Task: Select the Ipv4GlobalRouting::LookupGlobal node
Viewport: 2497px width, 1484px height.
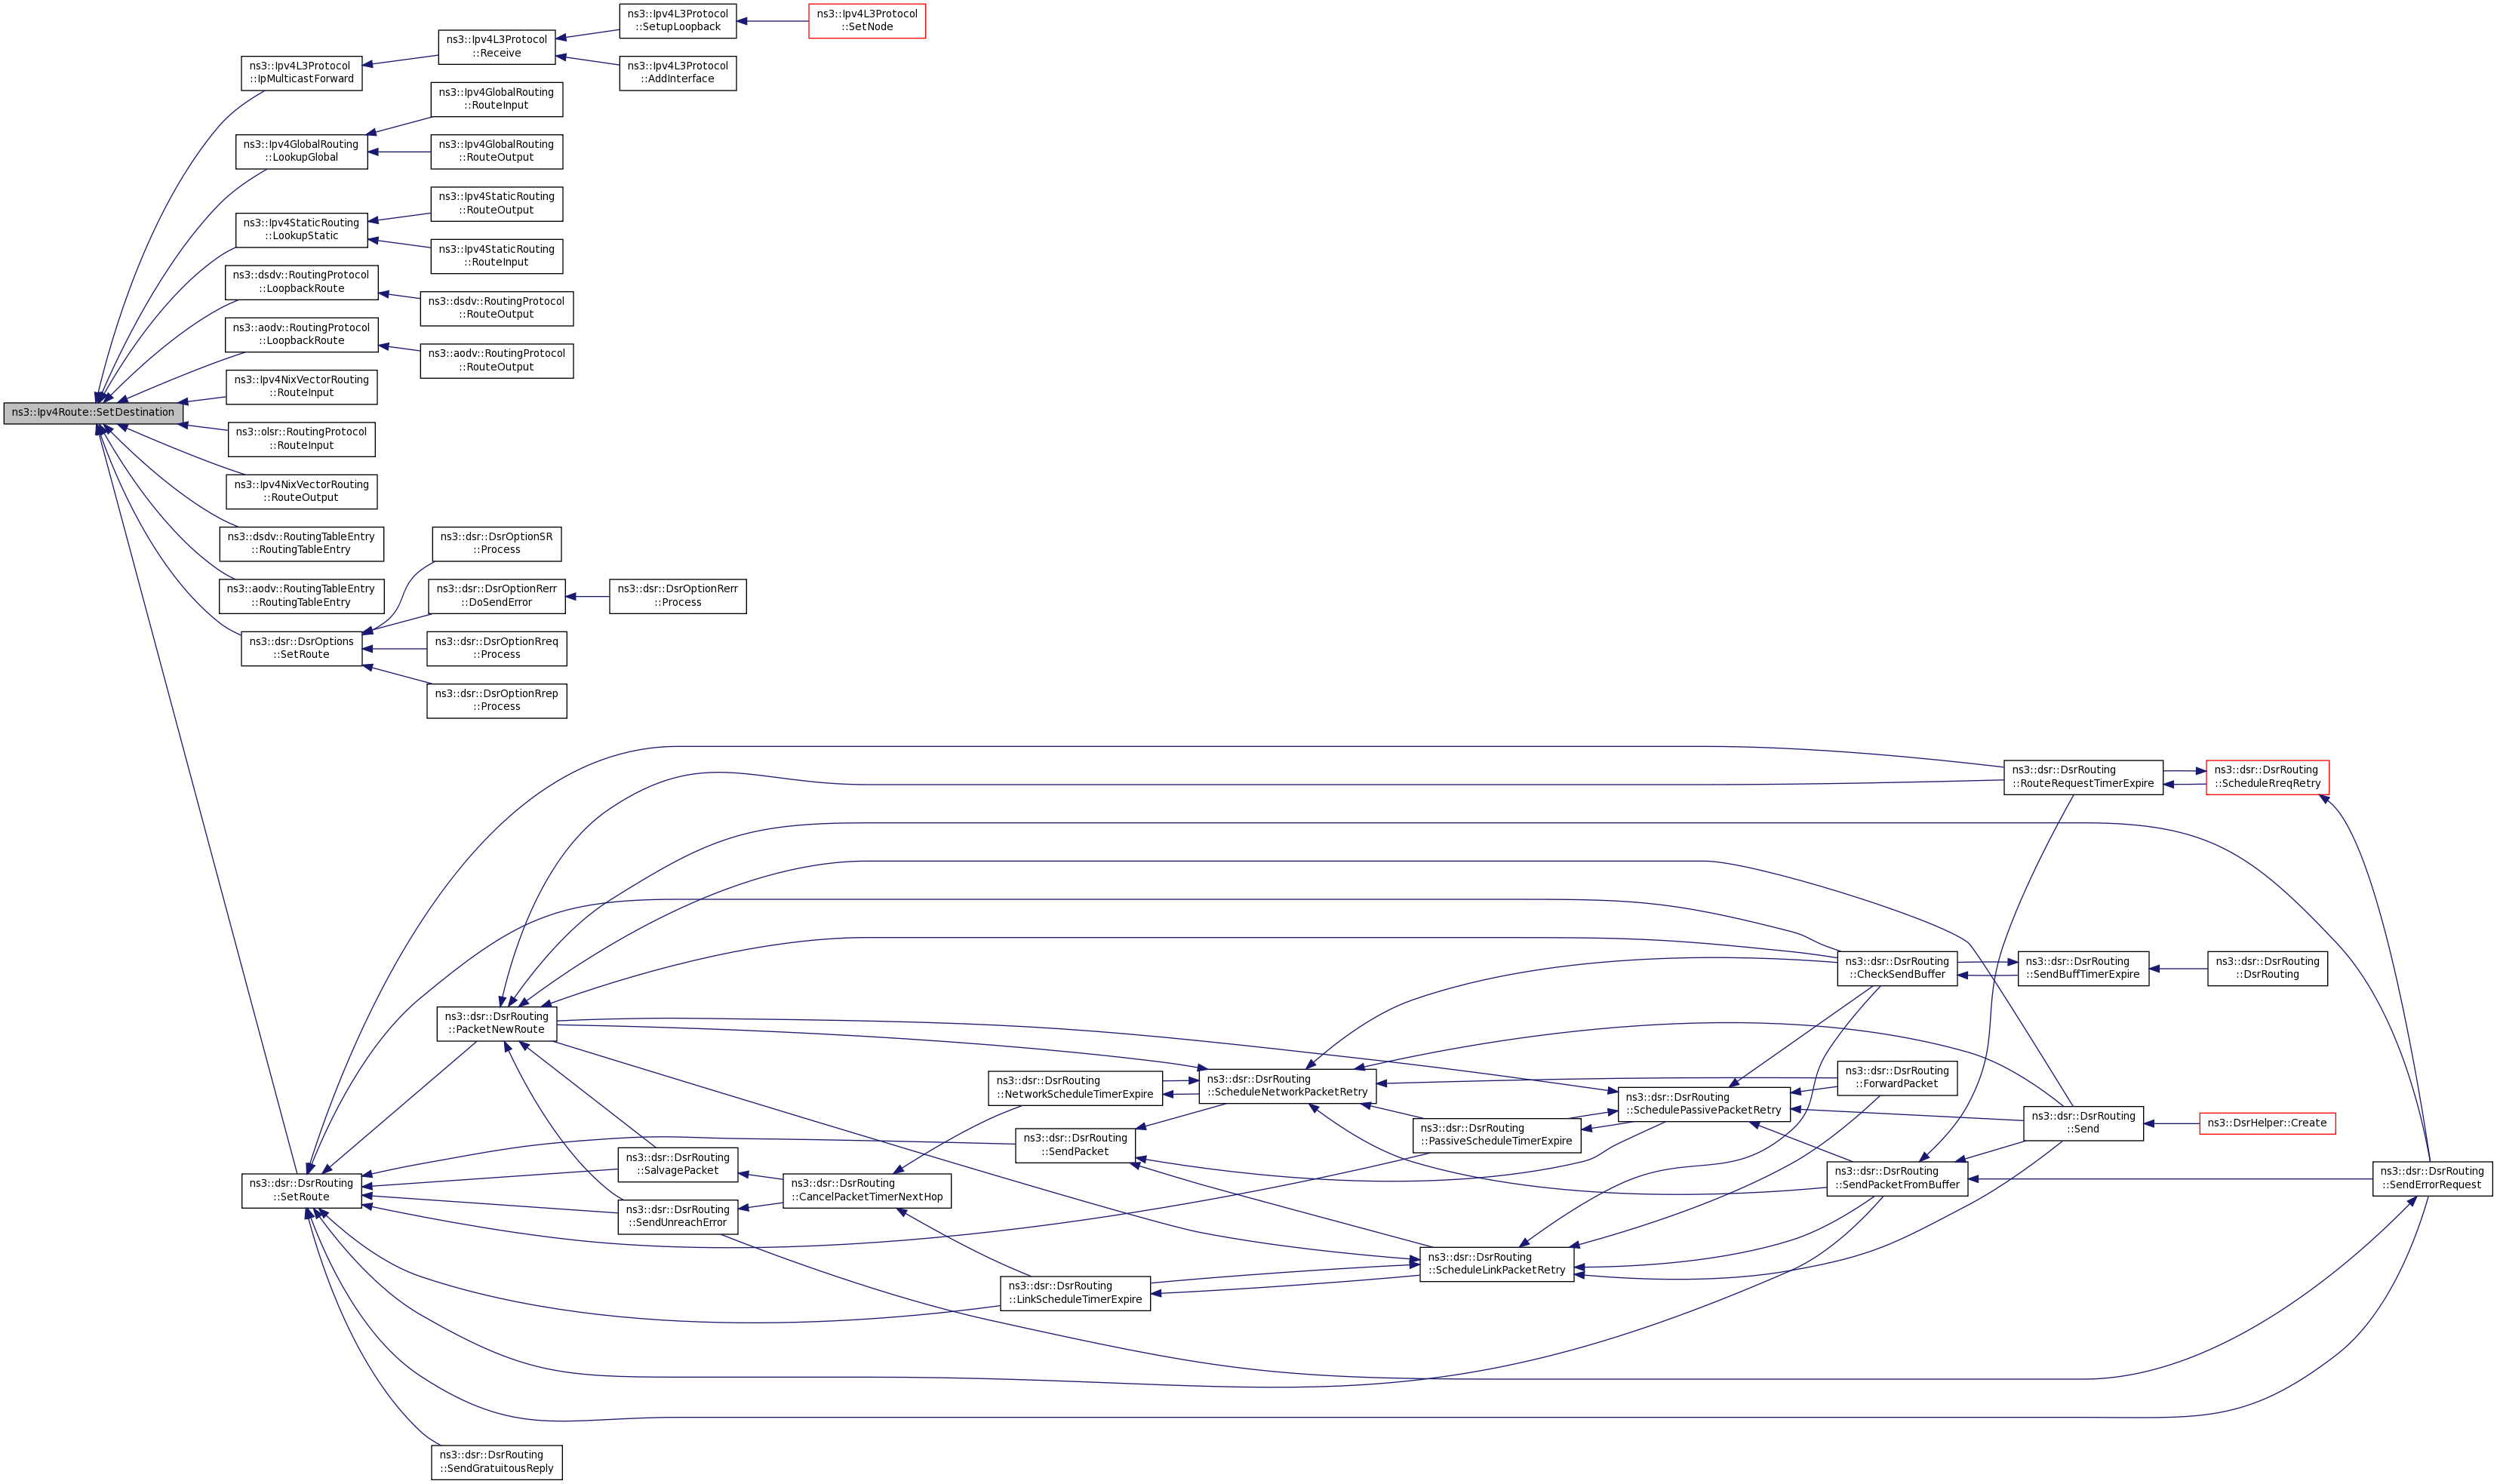Action: pyautogui.click(x=301, y=151)
